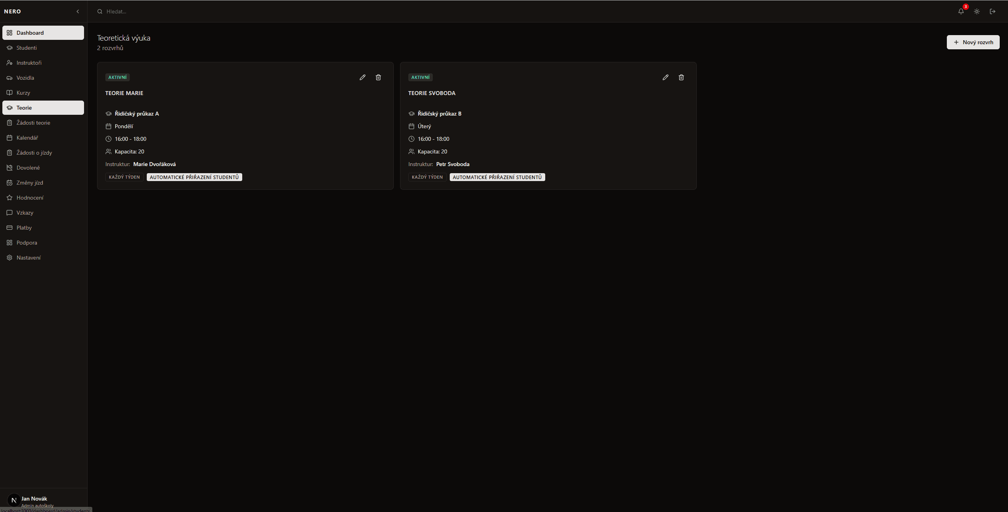Image resolution: width=1008 pixels, height=512 pixels.
Task: Edit the TEORIE MARIE schedule
Action: pos(362,77)
